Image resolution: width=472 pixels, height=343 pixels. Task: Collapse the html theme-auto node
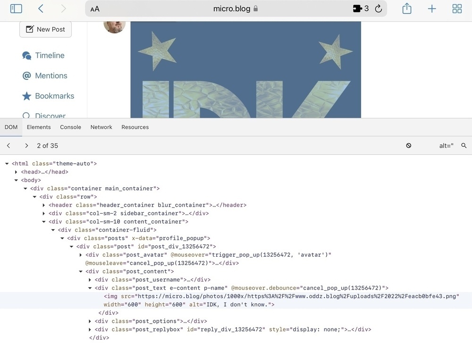(7, 164)
